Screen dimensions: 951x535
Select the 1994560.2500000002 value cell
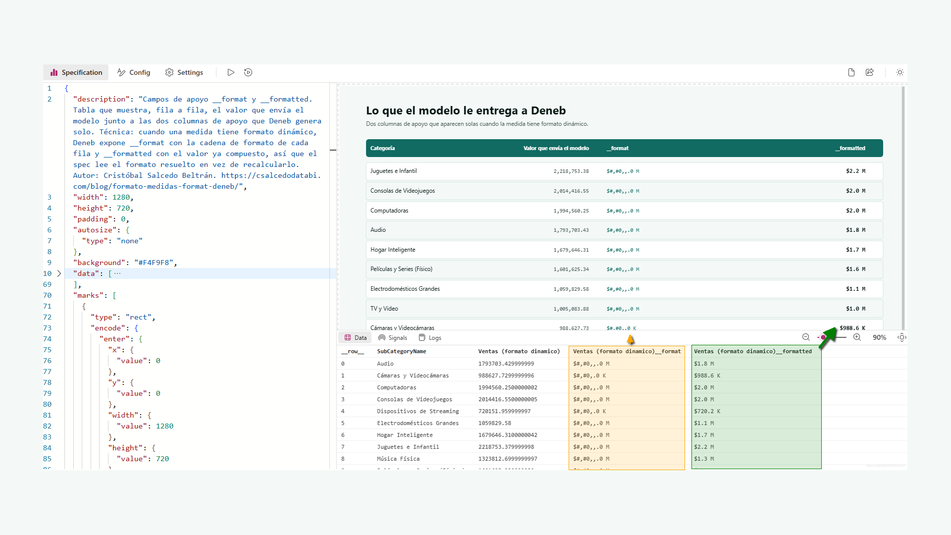[508, 387]
